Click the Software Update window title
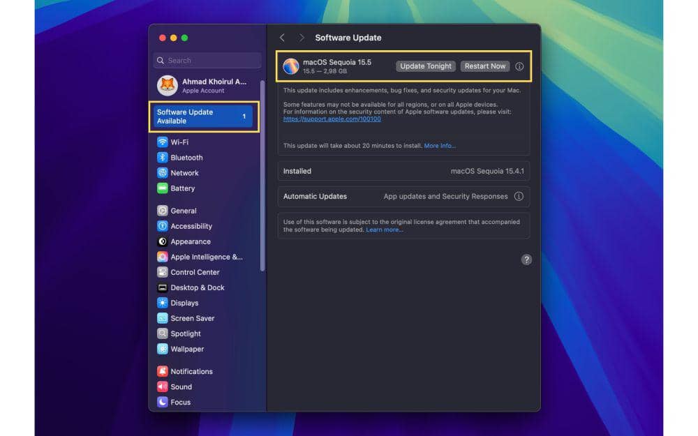Viewport: 698px width, 436px height. point(348,38)
